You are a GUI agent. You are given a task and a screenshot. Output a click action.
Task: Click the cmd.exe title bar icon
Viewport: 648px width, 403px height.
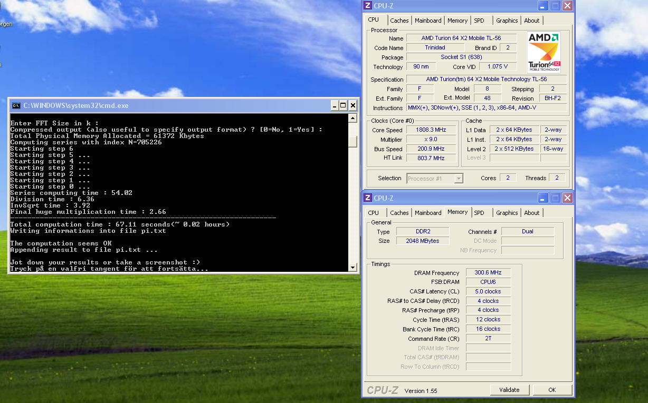click(x=16, y=105)
